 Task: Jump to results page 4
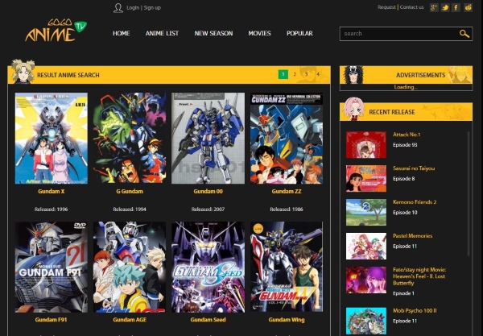click(x=318, y=74)
